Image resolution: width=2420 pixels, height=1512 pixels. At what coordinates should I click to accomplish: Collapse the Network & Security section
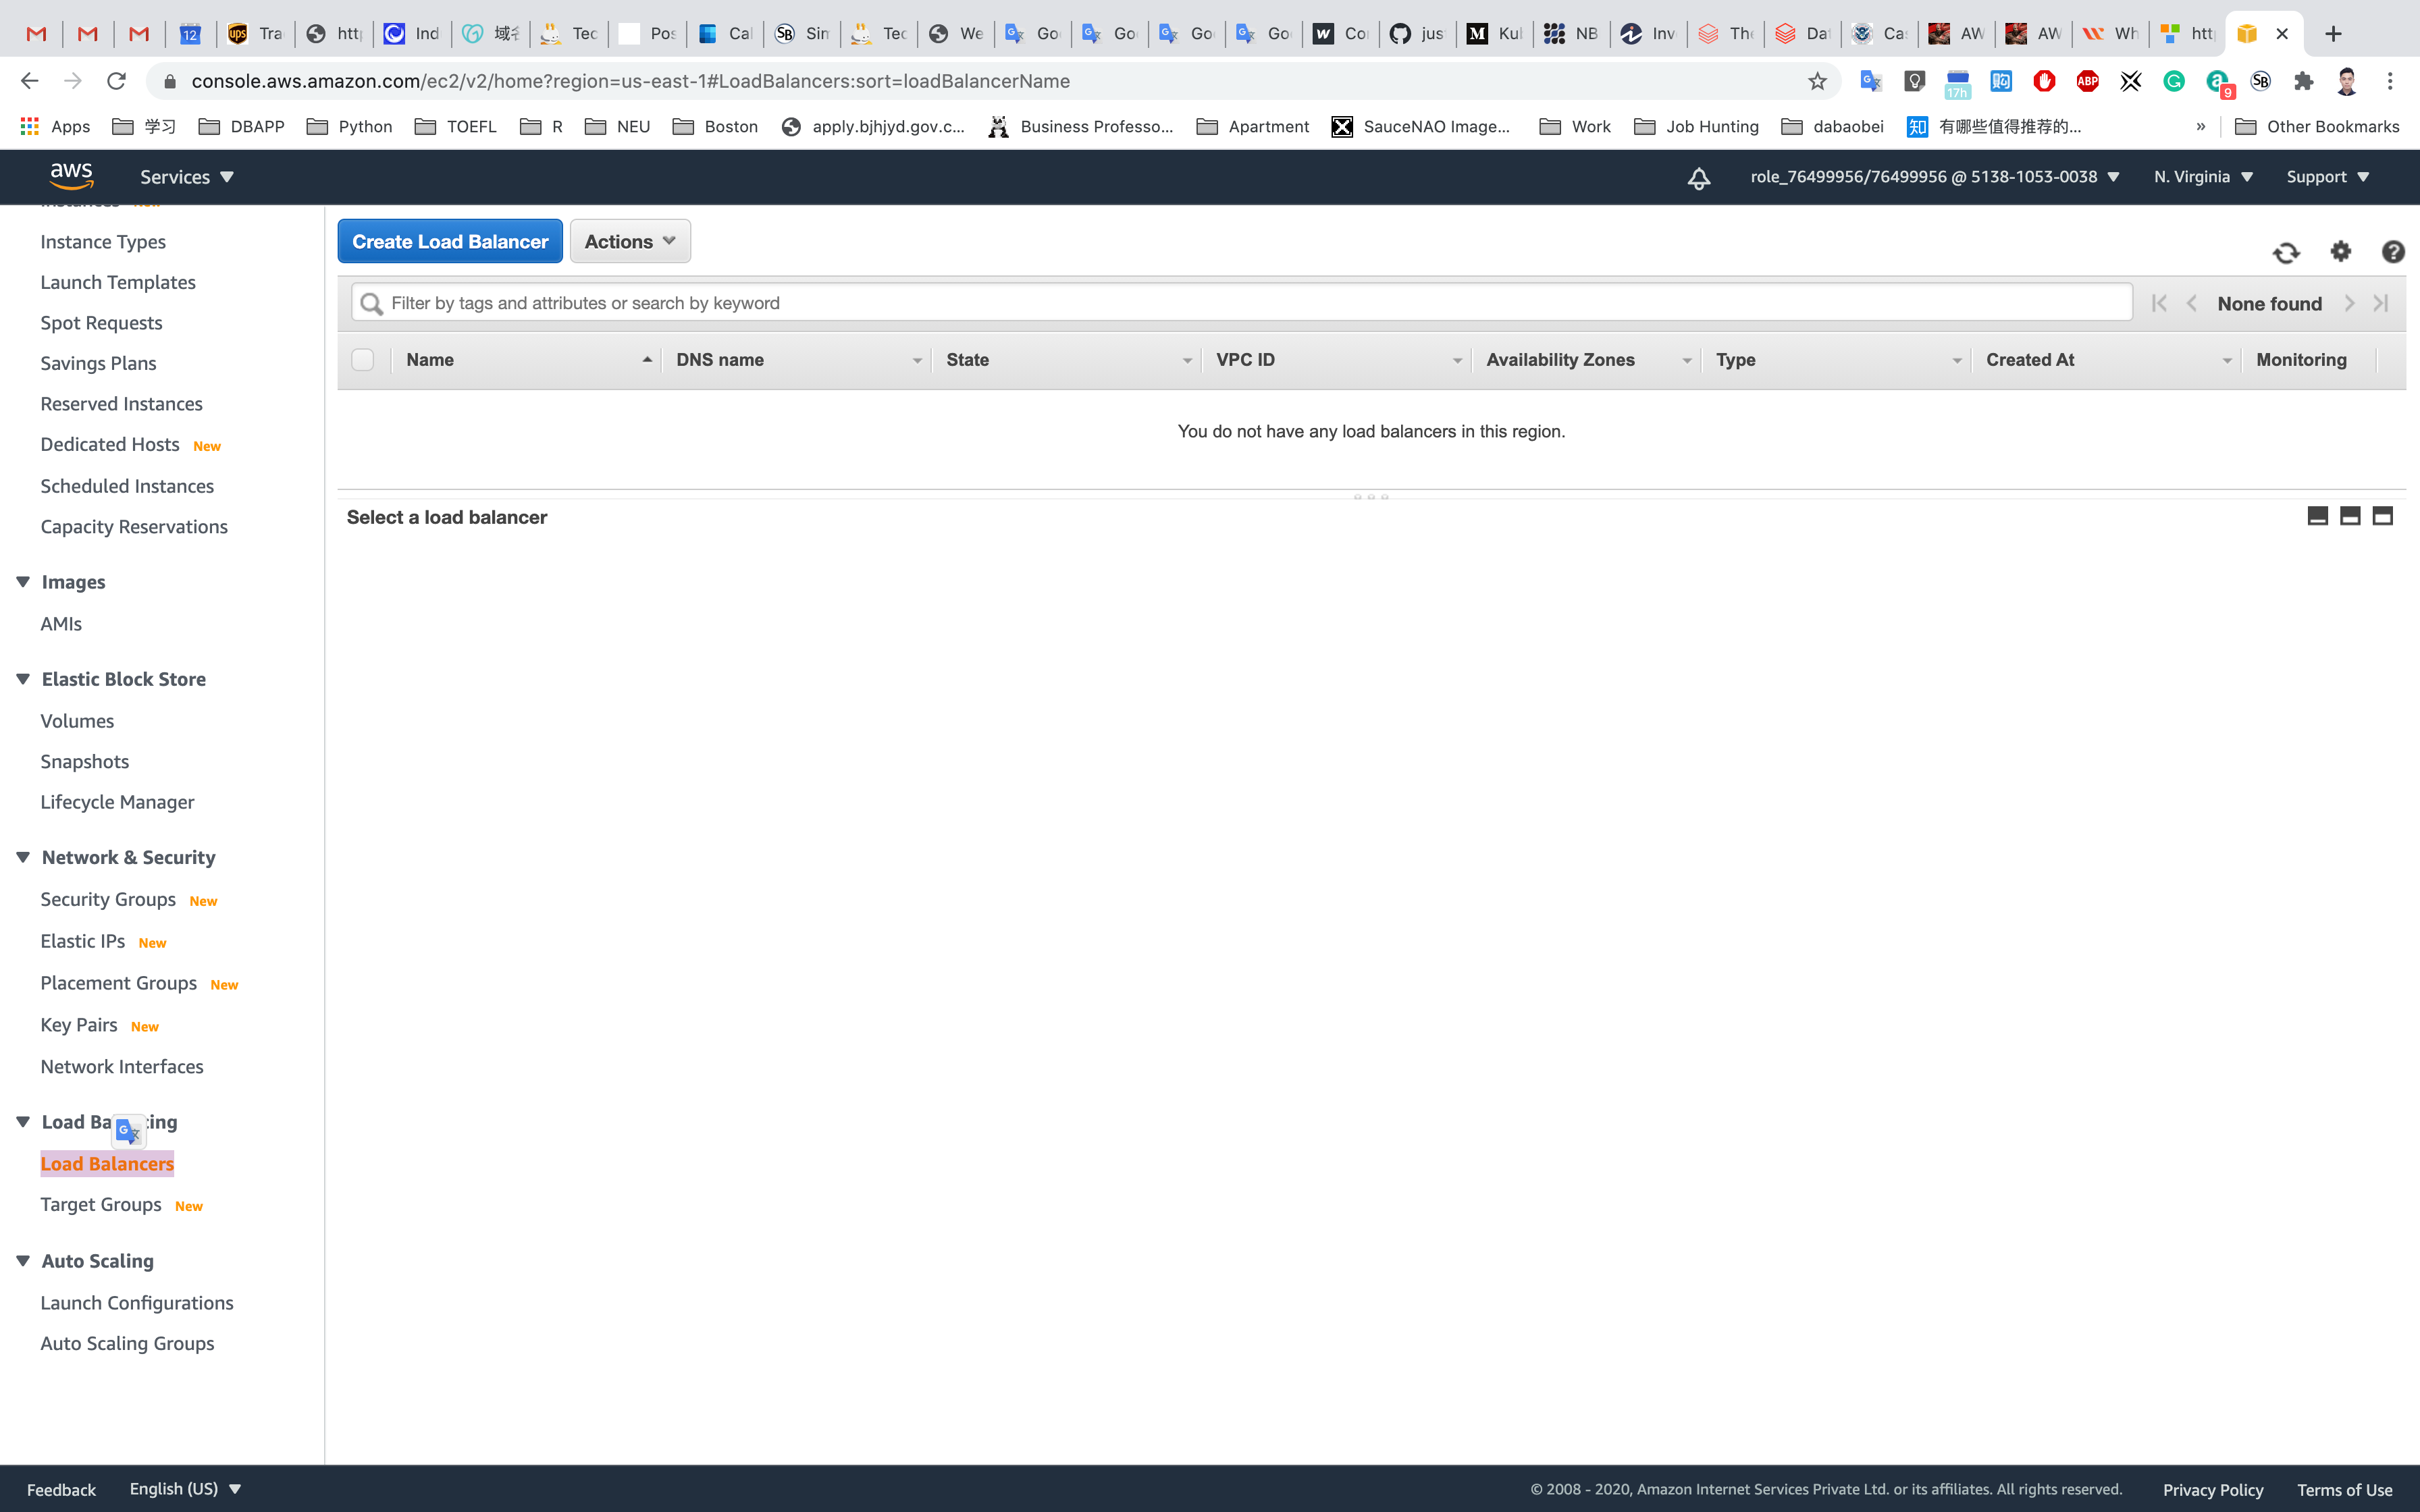click(x=23, y=857)
